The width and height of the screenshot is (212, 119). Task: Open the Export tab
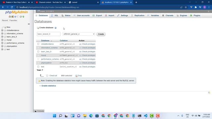click(97, 16)
